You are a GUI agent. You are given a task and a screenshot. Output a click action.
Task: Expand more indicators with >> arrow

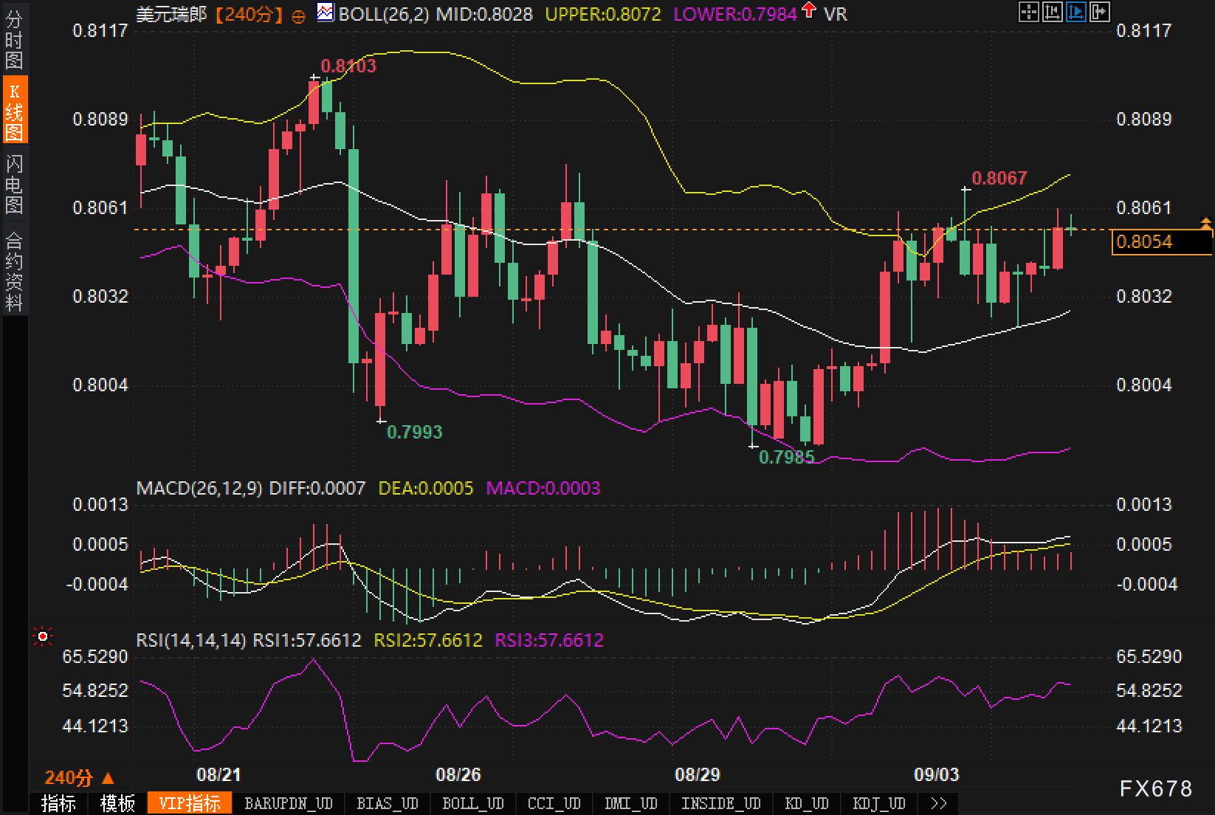(938, 803)
